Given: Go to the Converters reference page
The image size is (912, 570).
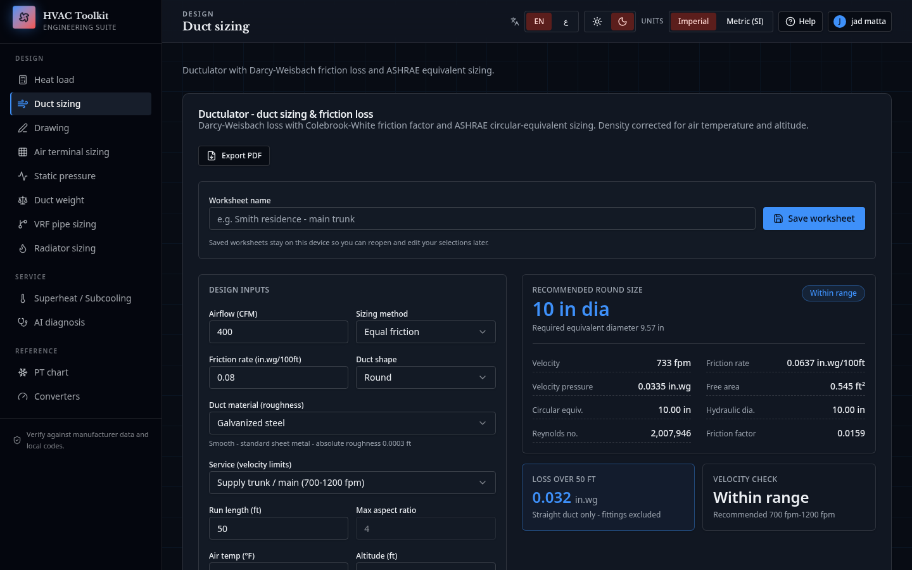Looking at the screenshot, I should click(x=81, y=396).
